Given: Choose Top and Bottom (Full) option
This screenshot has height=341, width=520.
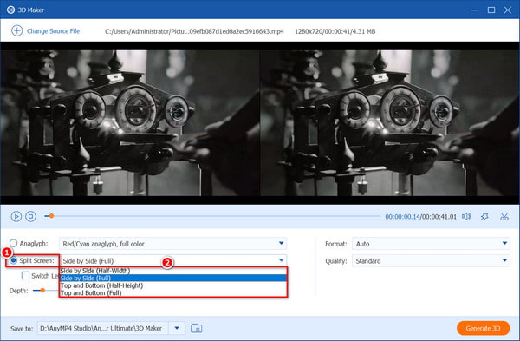Looking at the screenshot, I should click(x=173, y=293).
